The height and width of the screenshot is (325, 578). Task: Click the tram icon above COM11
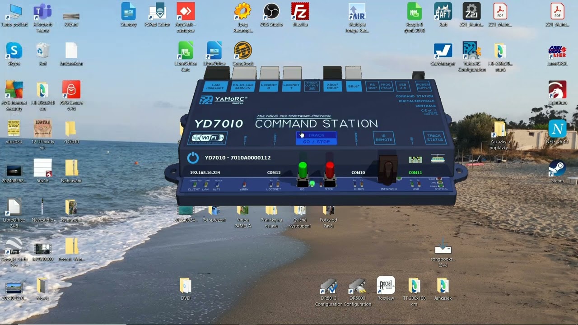[438, 159]
